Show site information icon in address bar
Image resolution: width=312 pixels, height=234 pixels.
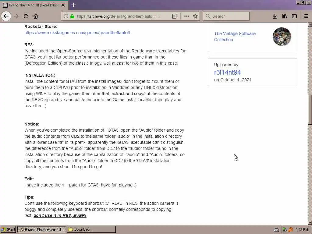point(66,16)
